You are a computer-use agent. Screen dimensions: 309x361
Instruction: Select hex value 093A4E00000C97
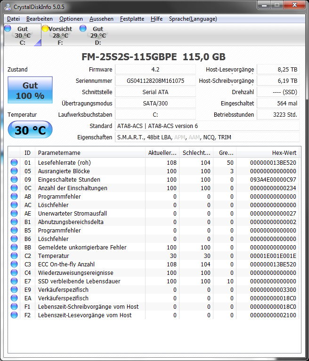273,180
